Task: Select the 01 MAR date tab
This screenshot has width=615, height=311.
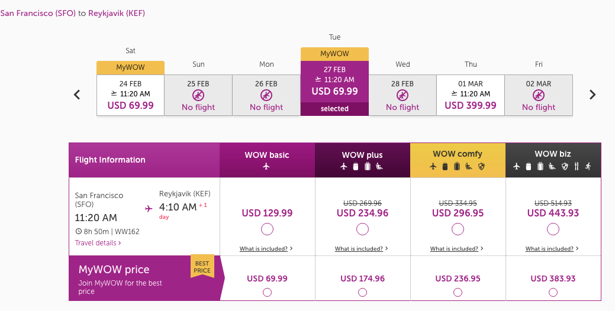Action: tap(471, 95)
